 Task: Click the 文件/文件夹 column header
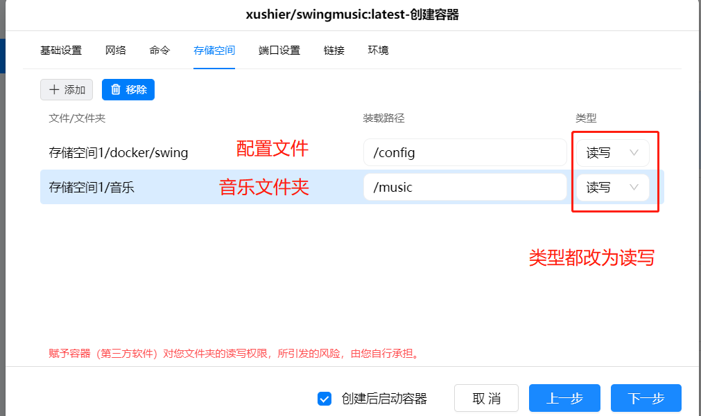tap(77, 118)
